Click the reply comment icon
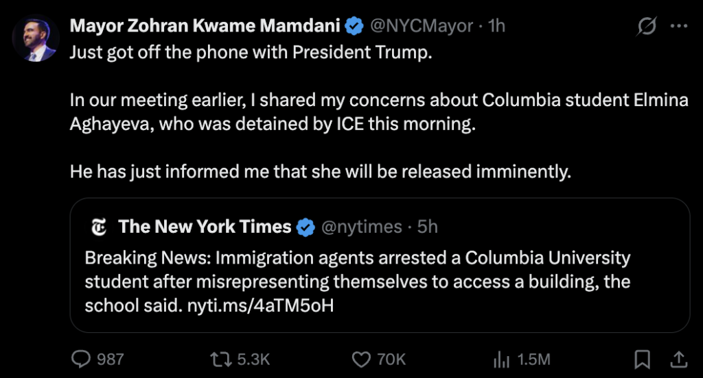The width and height of the screenshot is (703, 378). [x=82, y=358]
